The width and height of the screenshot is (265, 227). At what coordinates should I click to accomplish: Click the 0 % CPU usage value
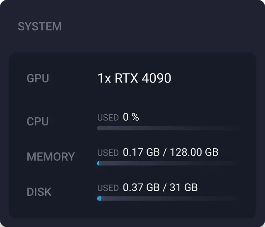[x=131, y=117]
